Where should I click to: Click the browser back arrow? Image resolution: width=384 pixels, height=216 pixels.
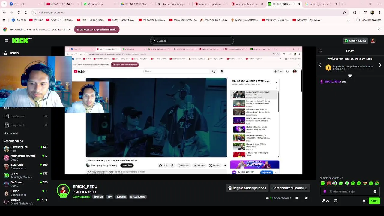(4, 13)
